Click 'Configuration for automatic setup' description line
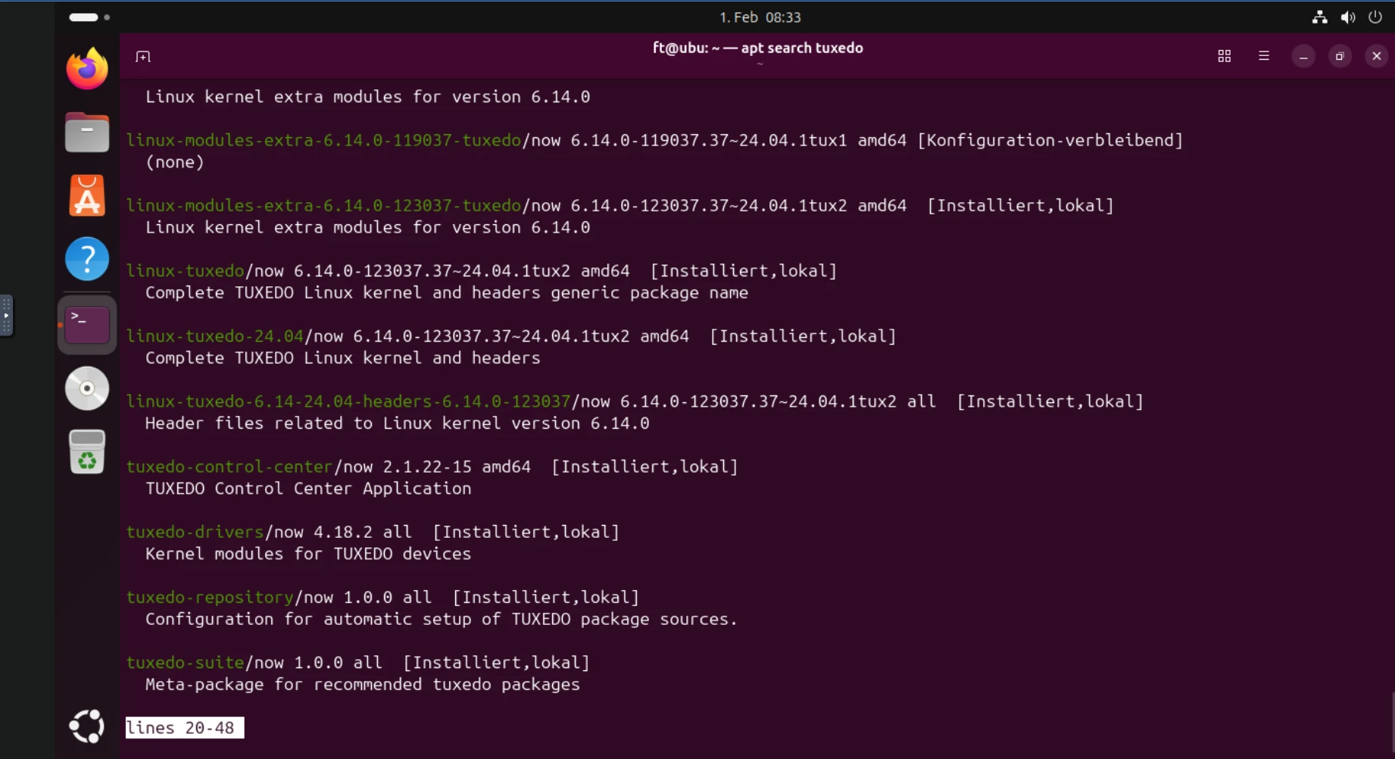The width and height of the screenshot is (1395, 759). pos(442,619)
